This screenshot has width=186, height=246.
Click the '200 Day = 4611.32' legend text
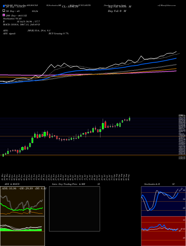(x=16, y=16)
